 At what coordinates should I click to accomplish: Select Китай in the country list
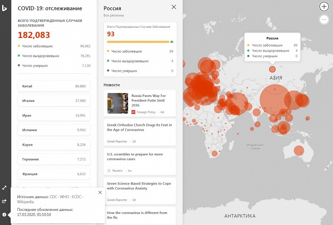(54, 86)
